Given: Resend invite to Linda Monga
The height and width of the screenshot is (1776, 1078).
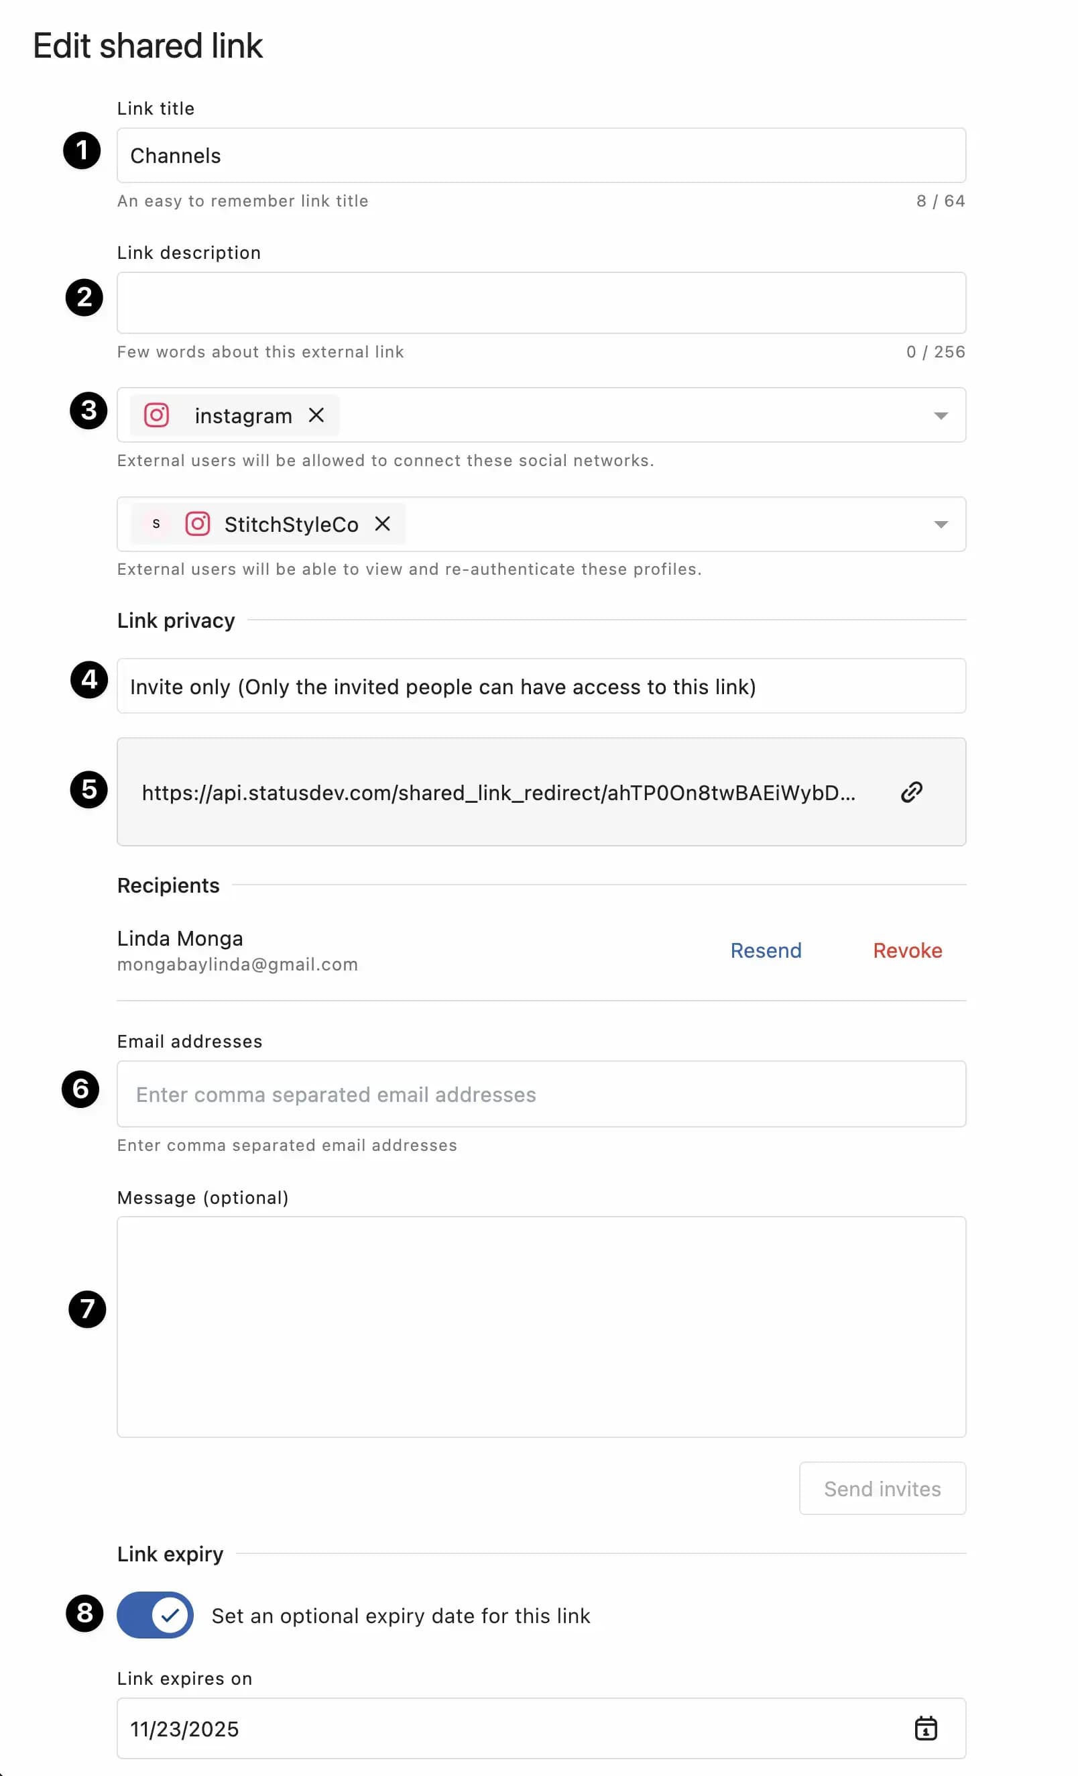Looking at the screenshot, I should click(x=766, y=950).
